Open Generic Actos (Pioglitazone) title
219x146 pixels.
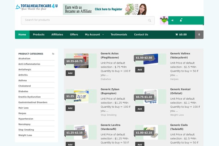(x=110, y=55)
